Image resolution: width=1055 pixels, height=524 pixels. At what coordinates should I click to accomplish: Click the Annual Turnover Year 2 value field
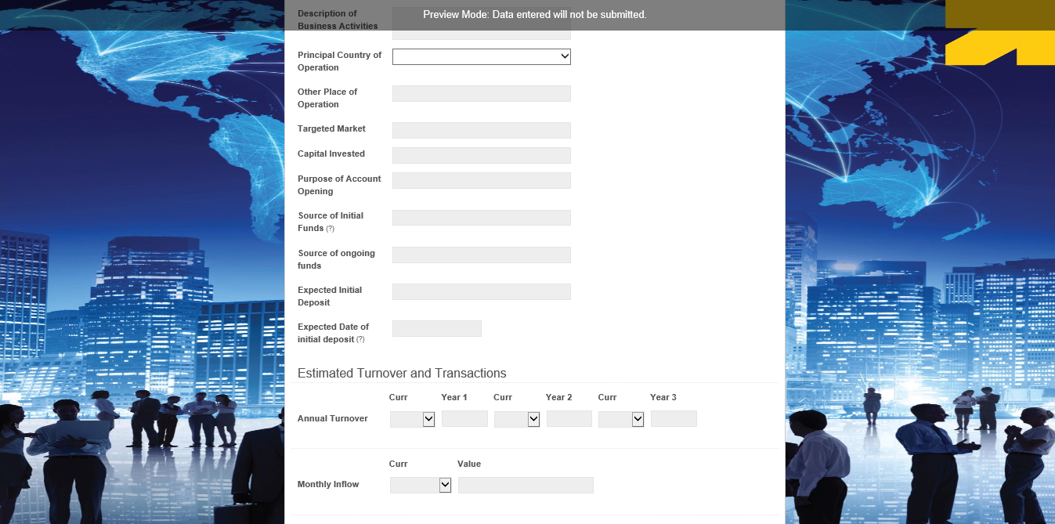[x=569, y=419]
